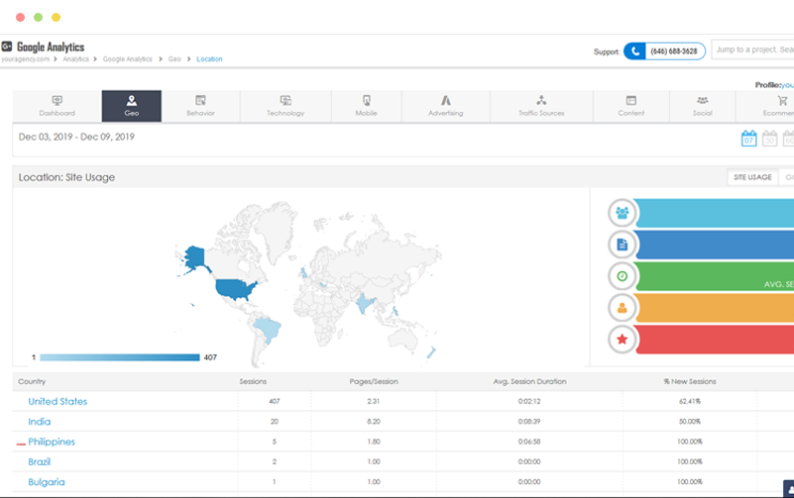Select the SITE USAGE view tab
The height and width of the screenshot is (498, 794).
coord(752,177)
